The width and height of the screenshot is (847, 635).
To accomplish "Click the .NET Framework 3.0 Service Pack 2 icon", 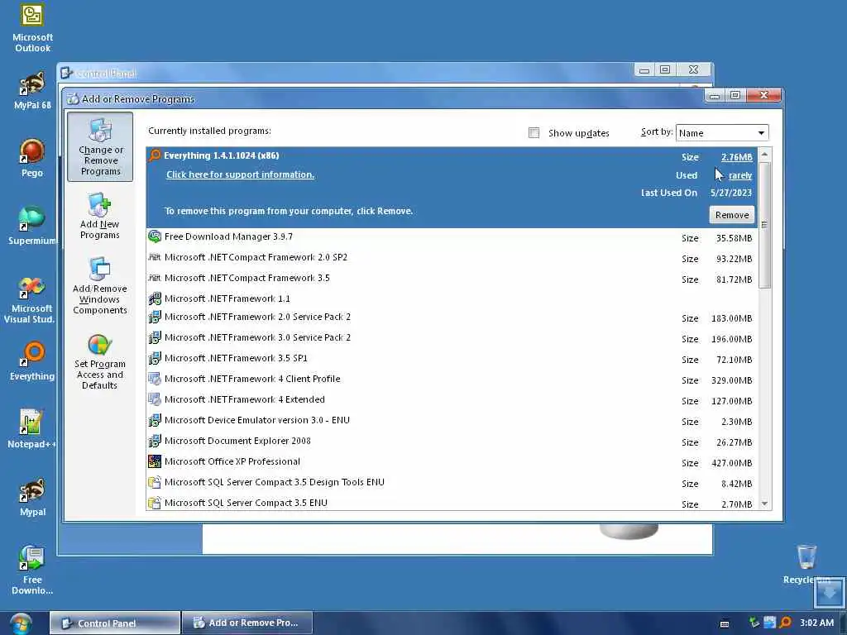I will click(155, 337).
